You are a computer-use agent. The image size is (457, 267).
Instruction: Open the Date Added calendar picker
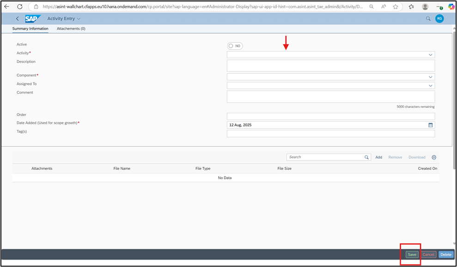click(x=431, y=125)
